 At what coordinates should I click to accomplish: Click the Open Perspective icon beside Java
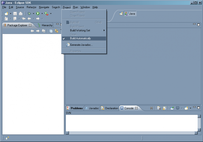pos(121,14)
